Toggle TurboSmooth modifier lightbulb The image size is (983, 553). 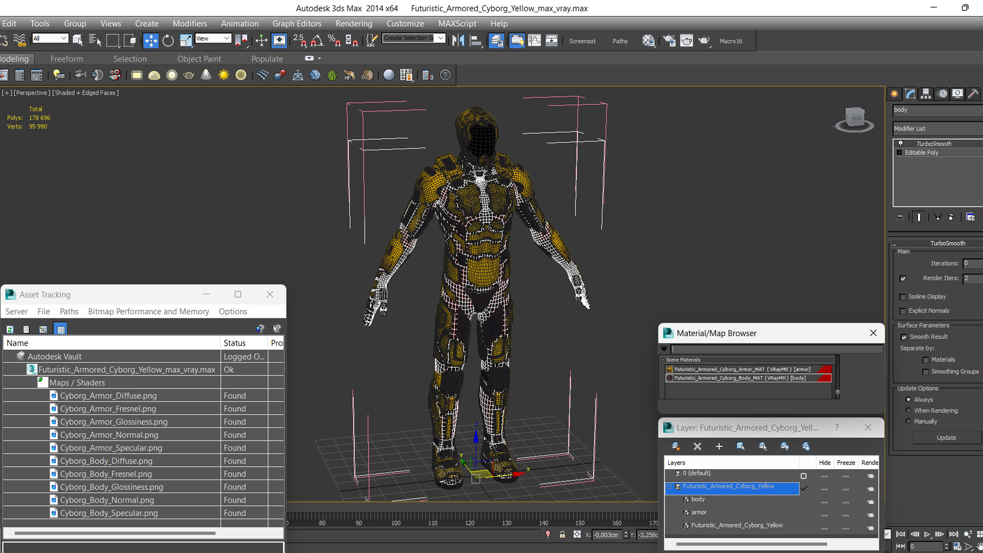901,143
